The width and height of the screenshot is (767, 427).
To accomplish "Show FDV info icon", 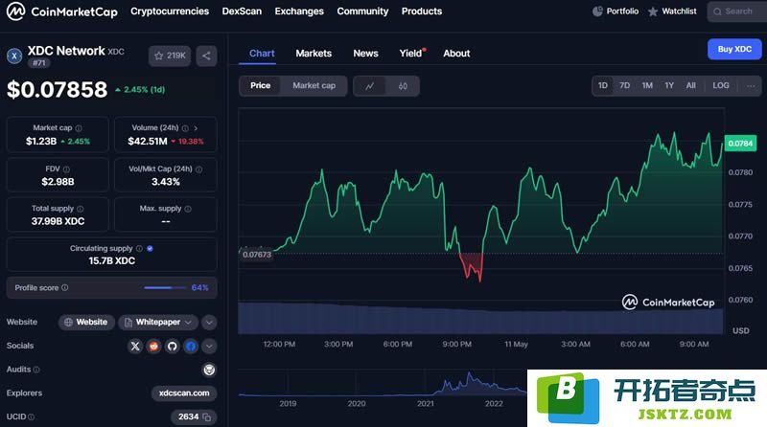I will point(66,169).
